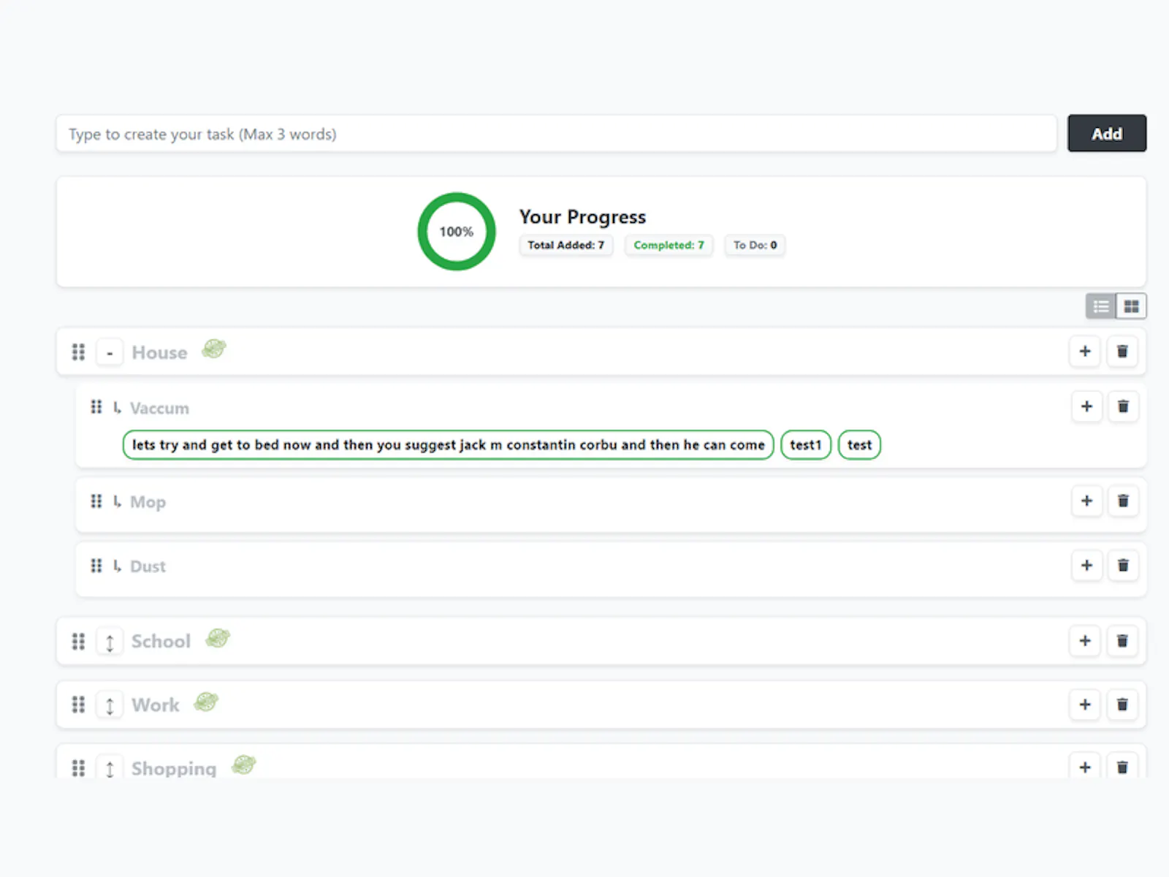The width and height of the screenshot is (1169, 877).
Task: Click the Shopping completed scribble icon
Action: [244, 766]
